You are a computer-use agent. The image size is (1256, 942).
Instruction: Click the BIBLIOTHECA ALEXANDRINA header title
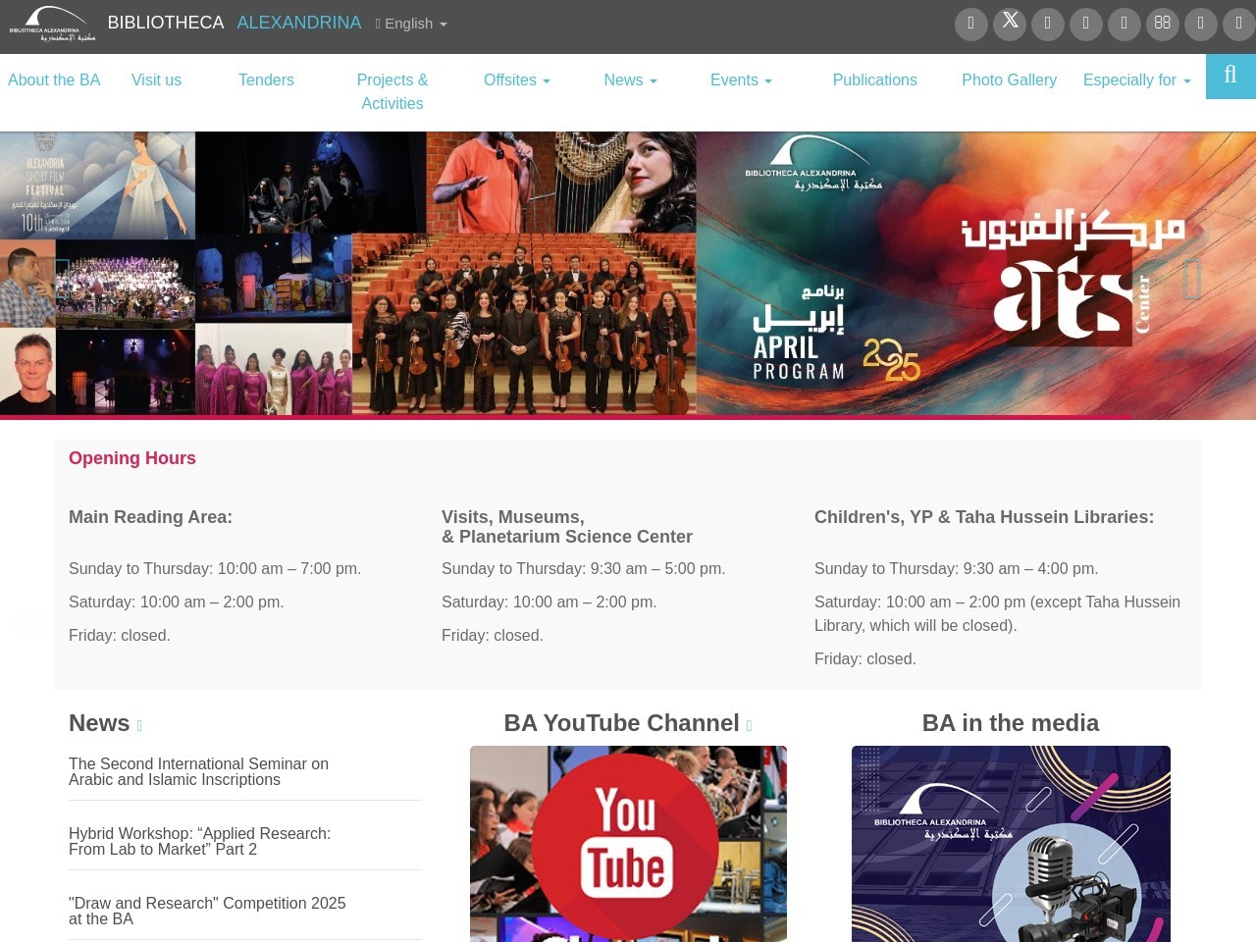click(x=235, y=23)
